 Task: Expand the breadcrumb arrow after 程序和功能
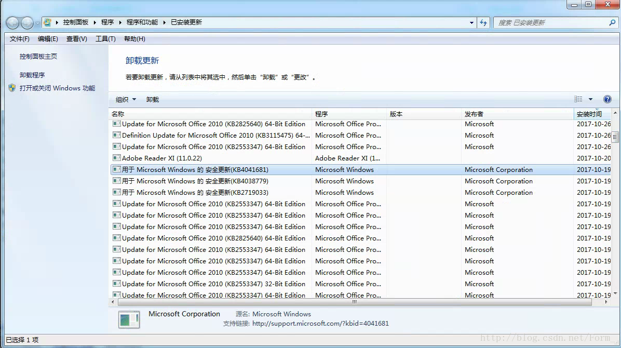[x=165, y=22]
